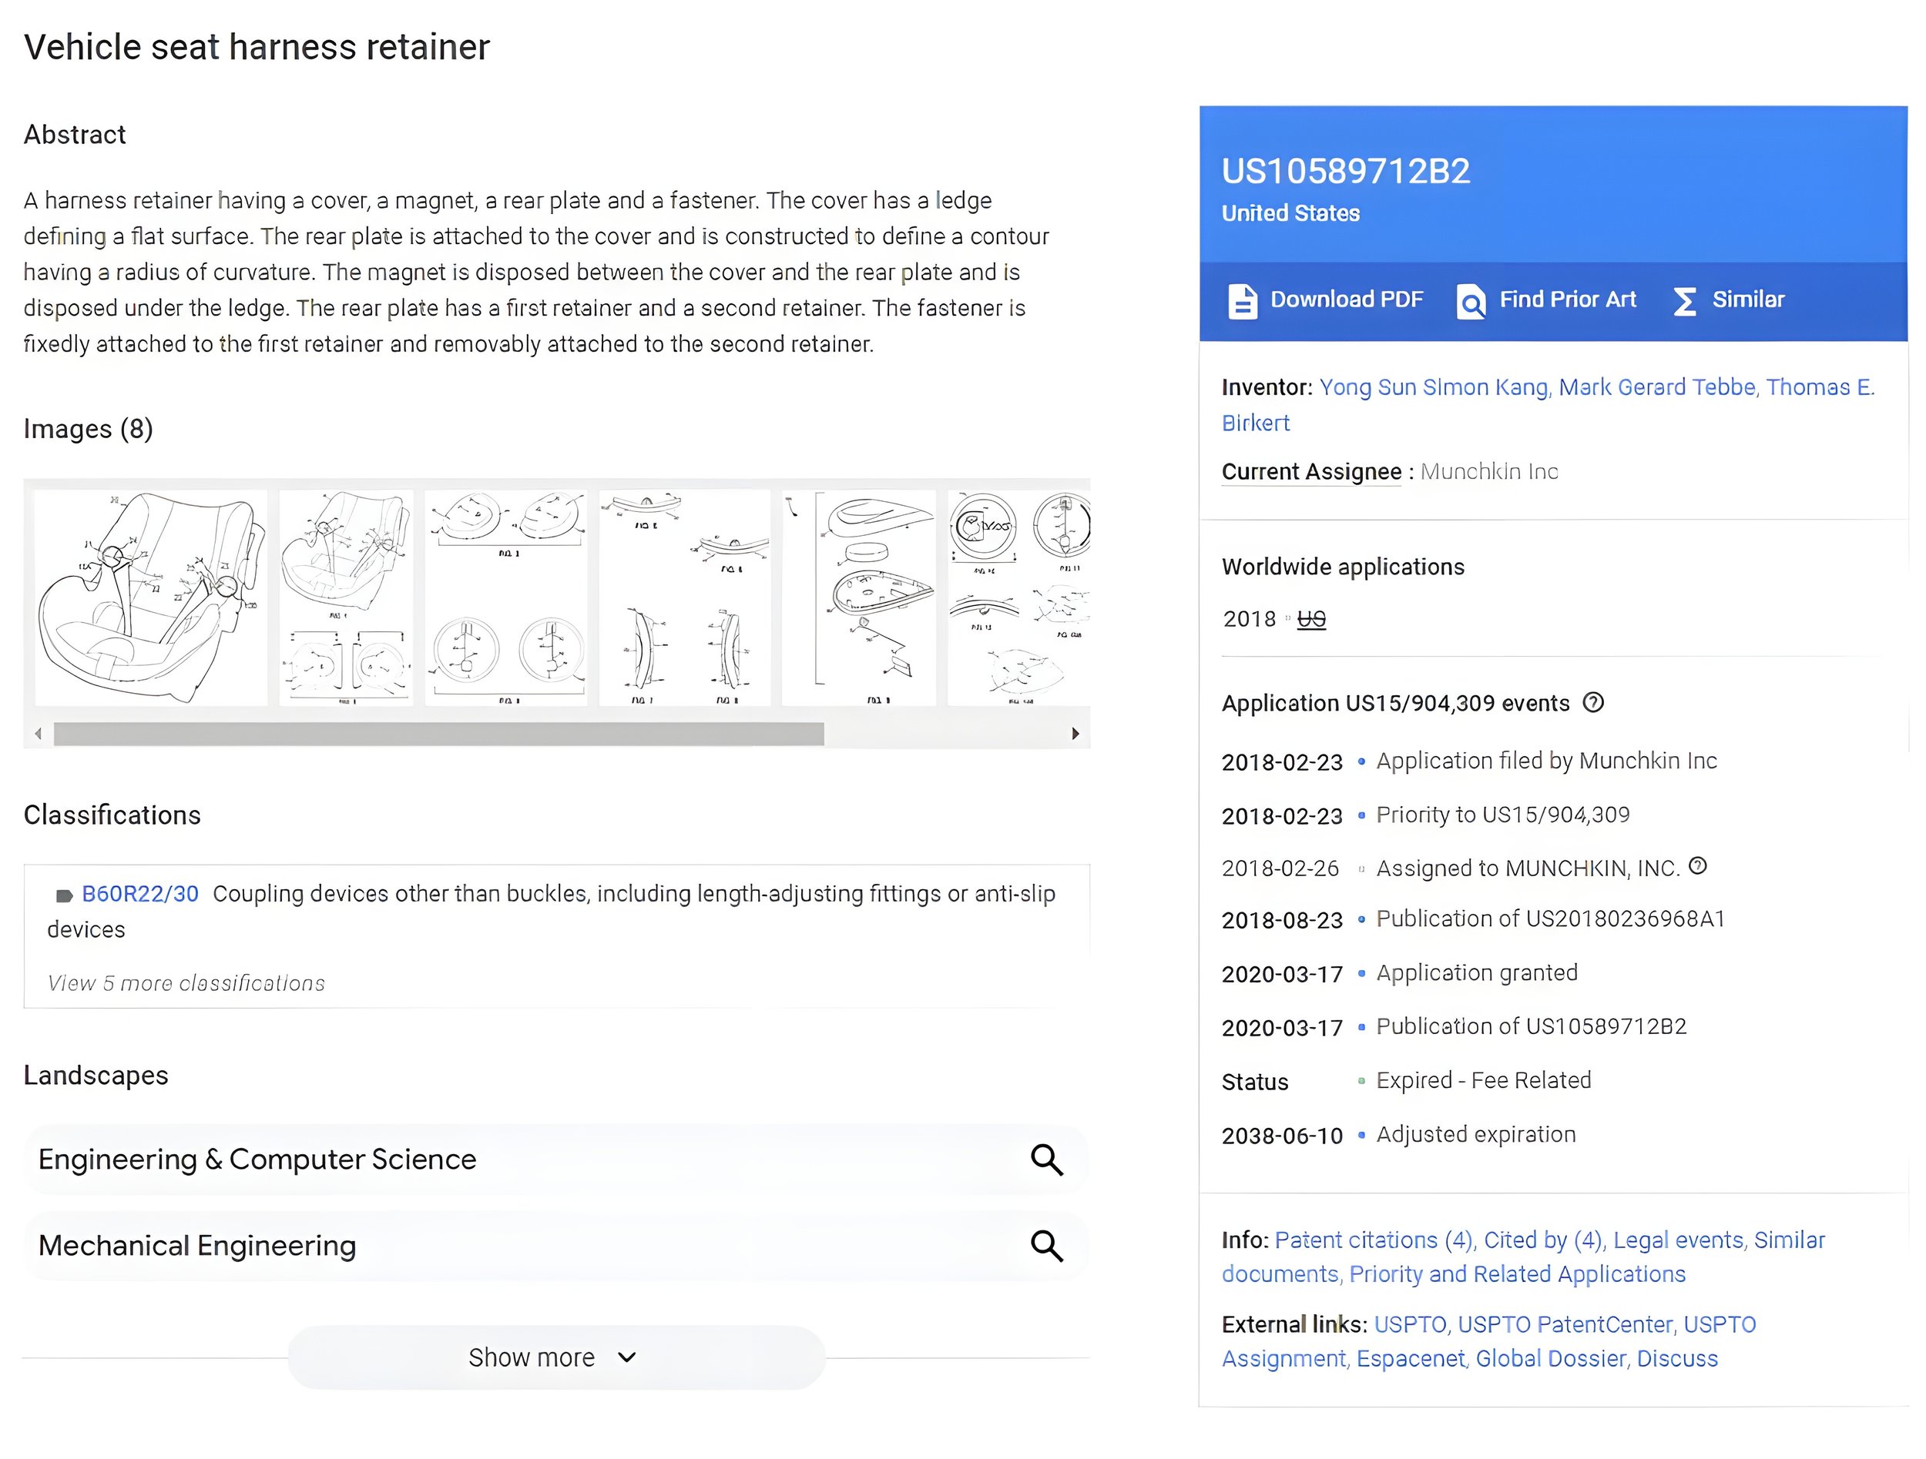Open the B60R22/30 classification link
The height and width of the screenshot is (1459, 1926).
140,894
